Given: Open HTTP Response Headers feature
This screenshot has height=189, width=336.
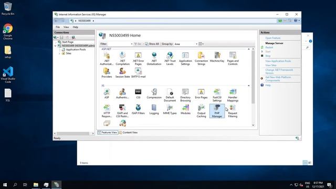Looking at the screenshot, I should (107, 111).
